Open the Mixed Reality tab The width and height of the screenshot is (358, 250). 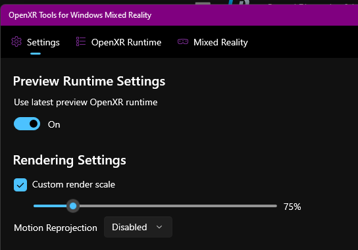[220, 43]
